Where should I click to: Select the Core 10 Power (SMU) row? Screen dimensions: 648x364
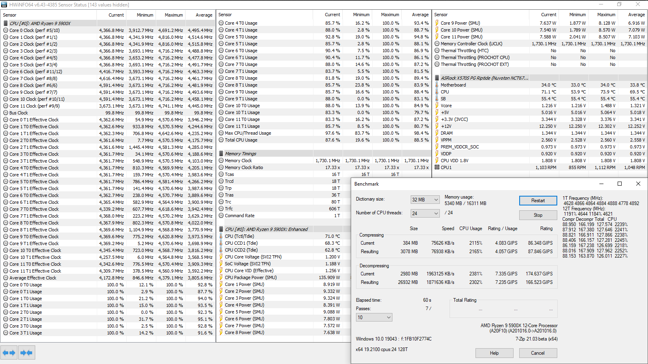pyautogui.click(x=540, y=30)
